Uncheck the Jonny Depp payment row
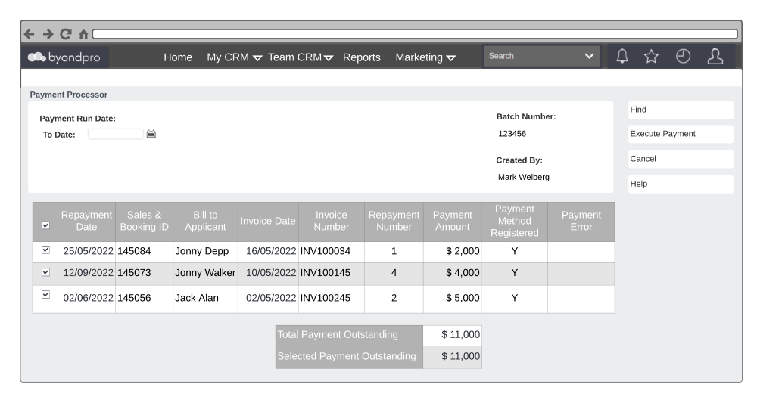Image resolution: width=757 pixels, height=397 pixels. 45,250
